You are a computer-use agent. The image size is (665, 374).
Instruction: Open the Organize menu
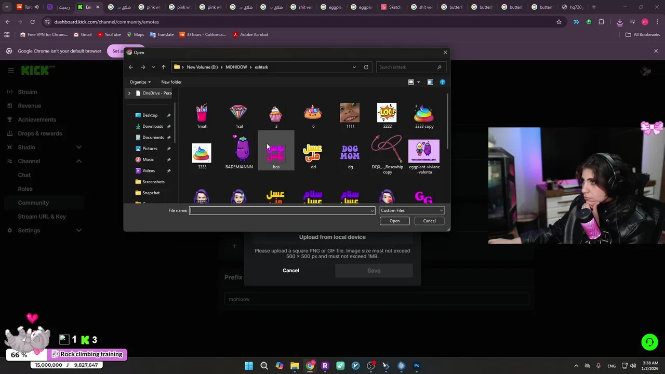tap(140, 82)
